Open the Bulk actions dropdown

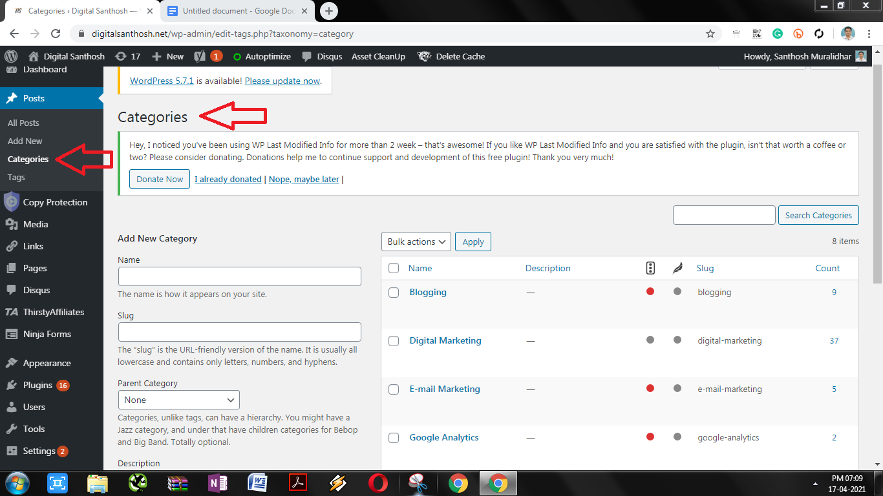(x=416, y=242)
